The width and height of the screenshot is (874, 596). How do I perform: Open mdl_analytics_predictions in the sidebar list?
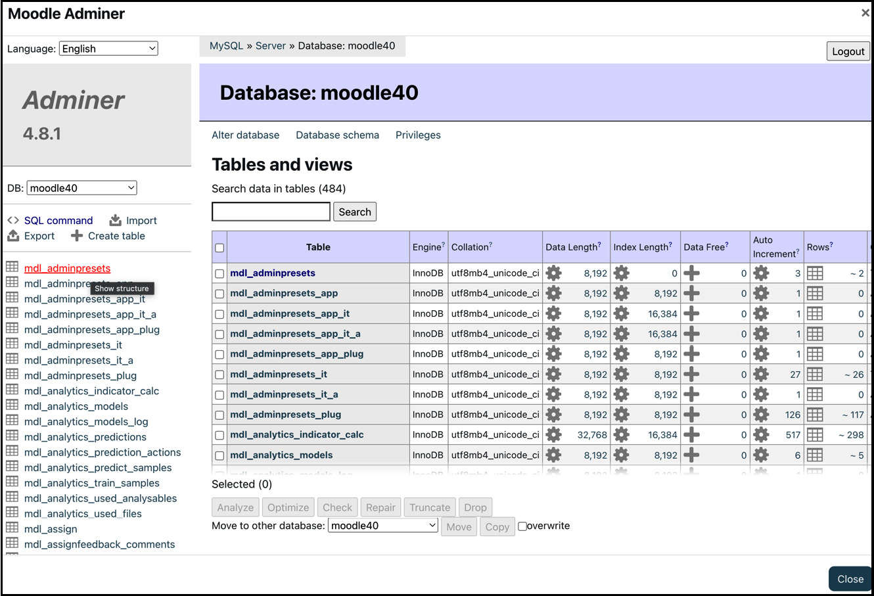pyautogui.click(x=85, y=437)
